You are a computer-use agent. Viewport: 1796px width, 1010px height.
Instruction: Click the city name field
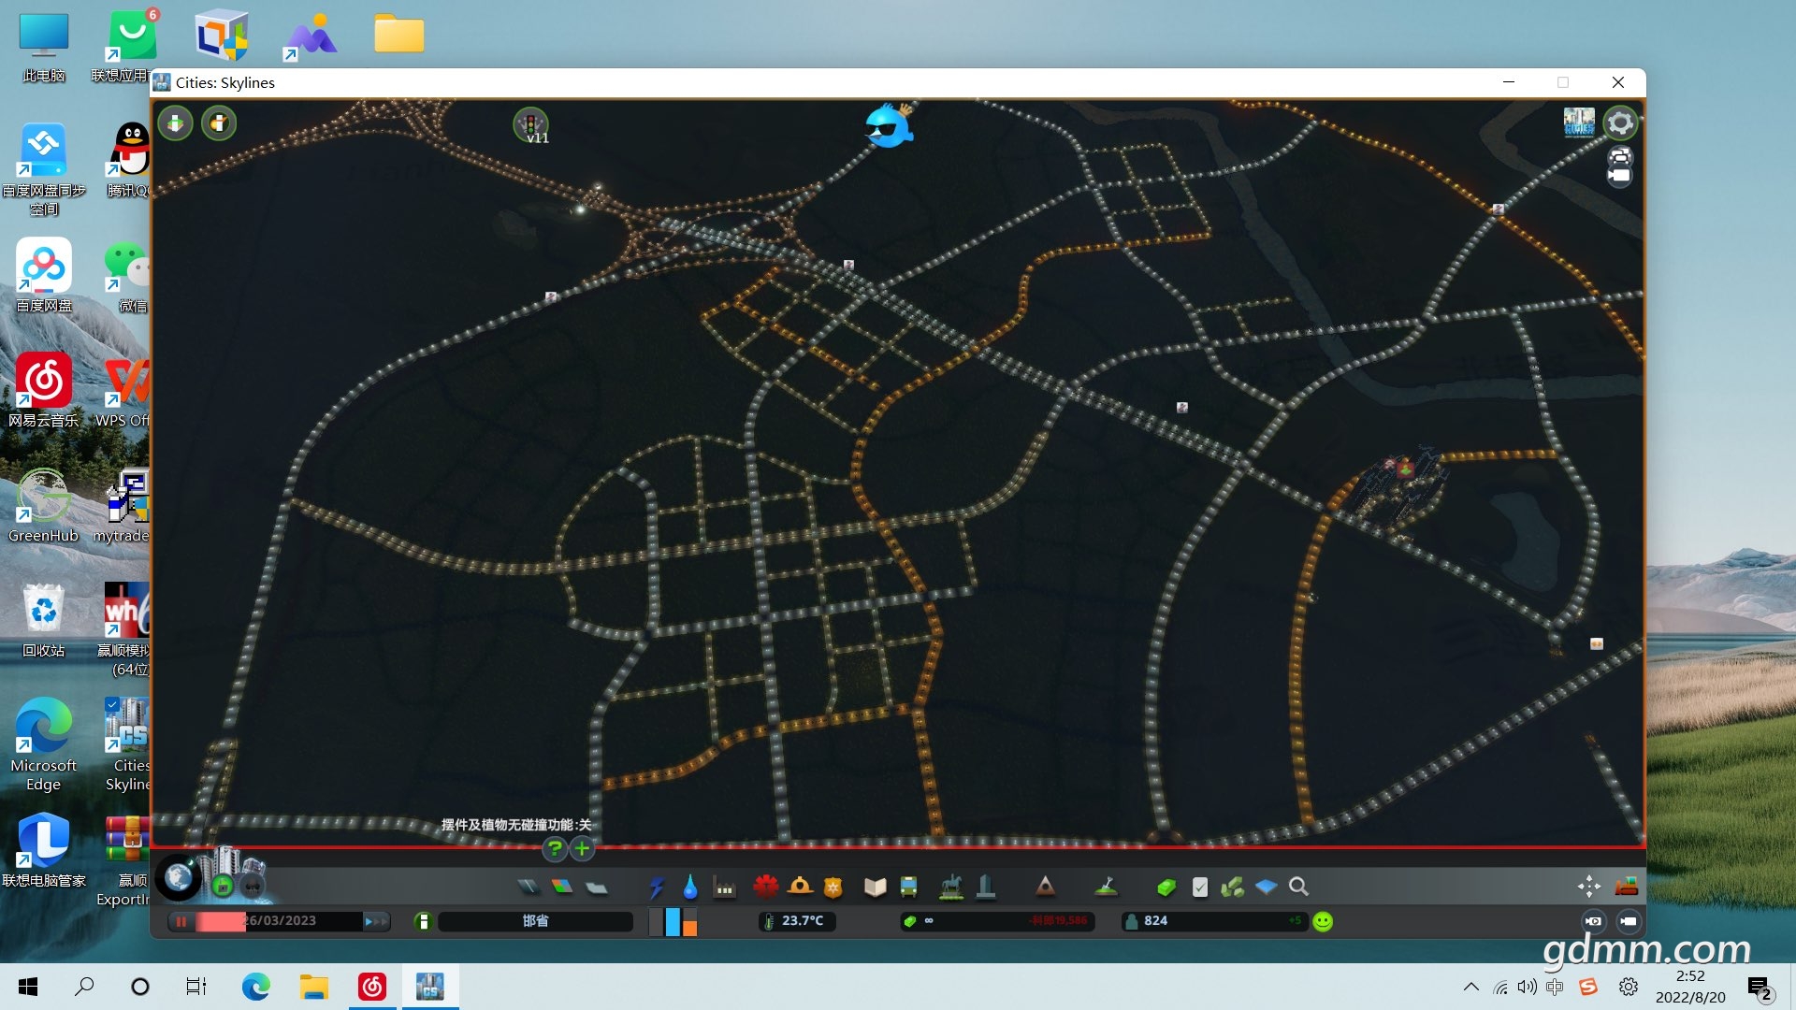(x=535, y=921)
